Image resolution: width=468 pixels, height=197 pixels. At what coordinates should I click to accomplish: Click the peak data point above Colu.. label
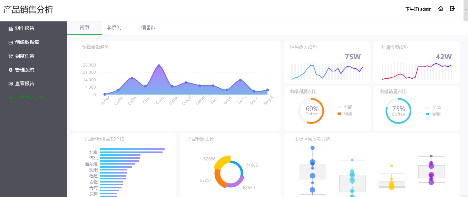(159, 66)
